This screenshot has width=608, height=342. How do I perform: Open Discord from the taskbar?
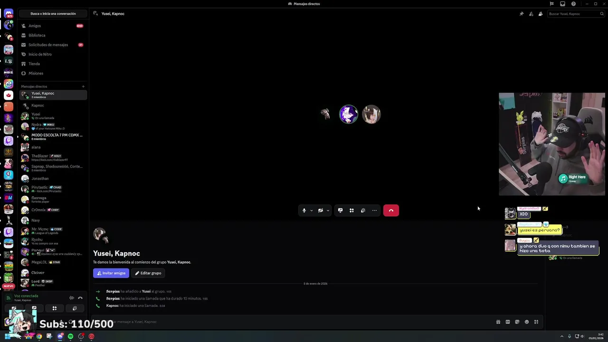click(60, 336)
